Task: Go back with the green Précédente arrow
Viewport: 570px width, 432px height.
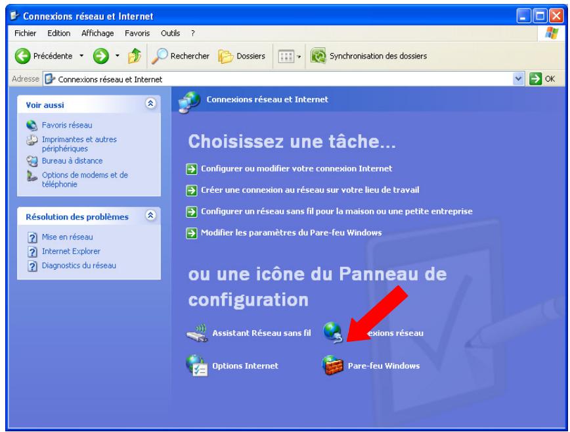Action: point(22,56)
